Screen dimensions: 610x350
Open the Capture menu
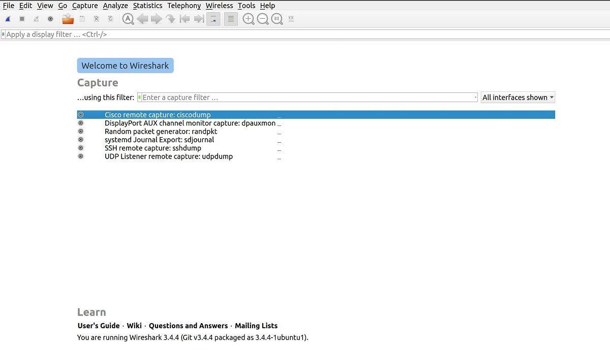tap(85, 6)
